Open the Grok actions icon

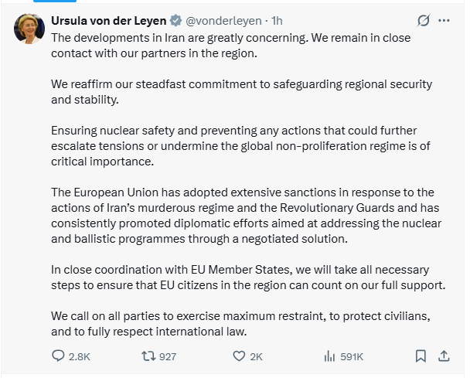(422, 20)
